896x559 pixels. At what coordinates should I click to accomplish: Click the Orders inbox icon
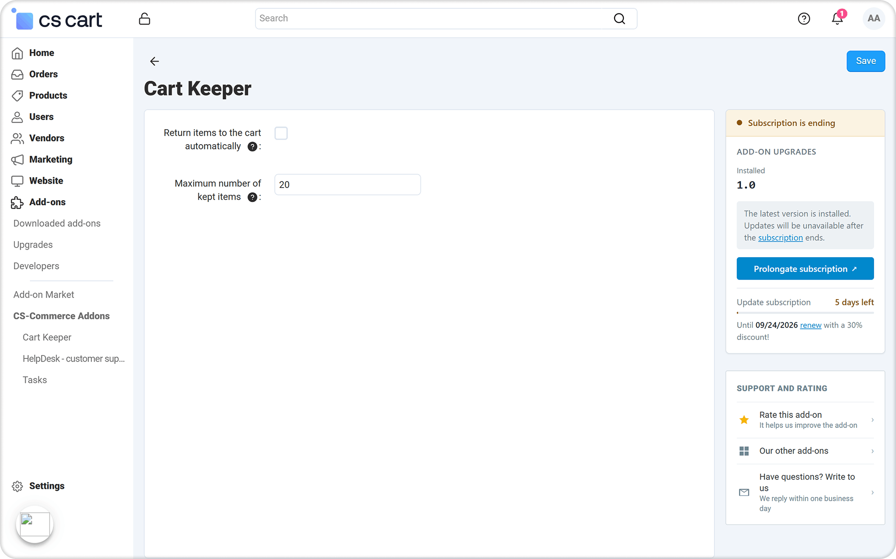pyautogui.click(x=17, y=74)
